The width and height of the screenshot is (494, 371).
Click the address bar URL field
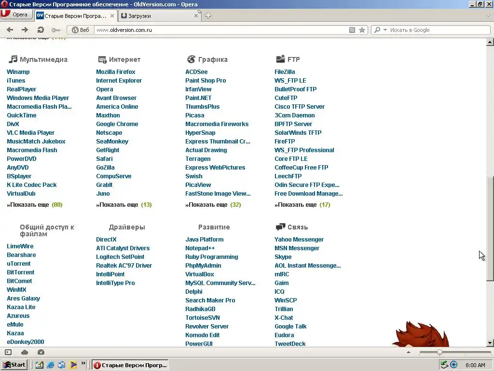(220, 30)
